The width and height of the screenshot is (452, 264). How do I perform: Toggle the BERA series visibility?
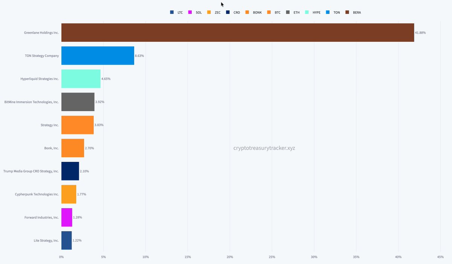348,12
